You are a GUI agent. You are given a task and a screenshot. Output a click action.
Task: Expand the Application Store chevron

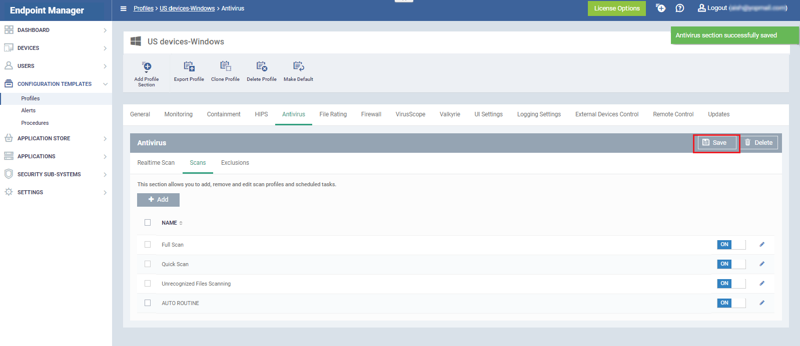(x=105, y=139)
